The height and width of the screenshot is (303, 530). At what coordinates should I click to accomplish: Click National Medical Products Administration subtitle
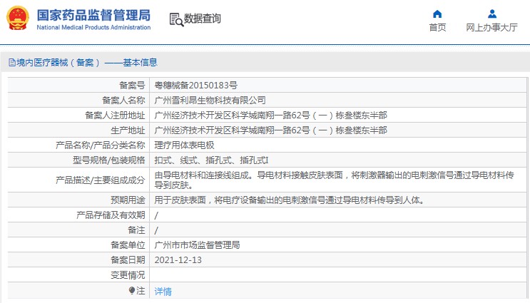pos(93,27)
